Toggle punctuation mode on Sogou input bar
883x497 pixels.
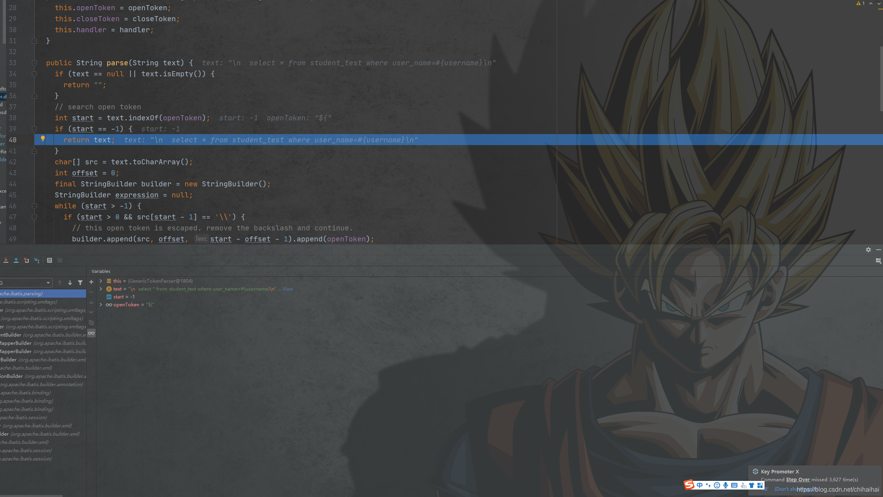(x=708, y=485)
